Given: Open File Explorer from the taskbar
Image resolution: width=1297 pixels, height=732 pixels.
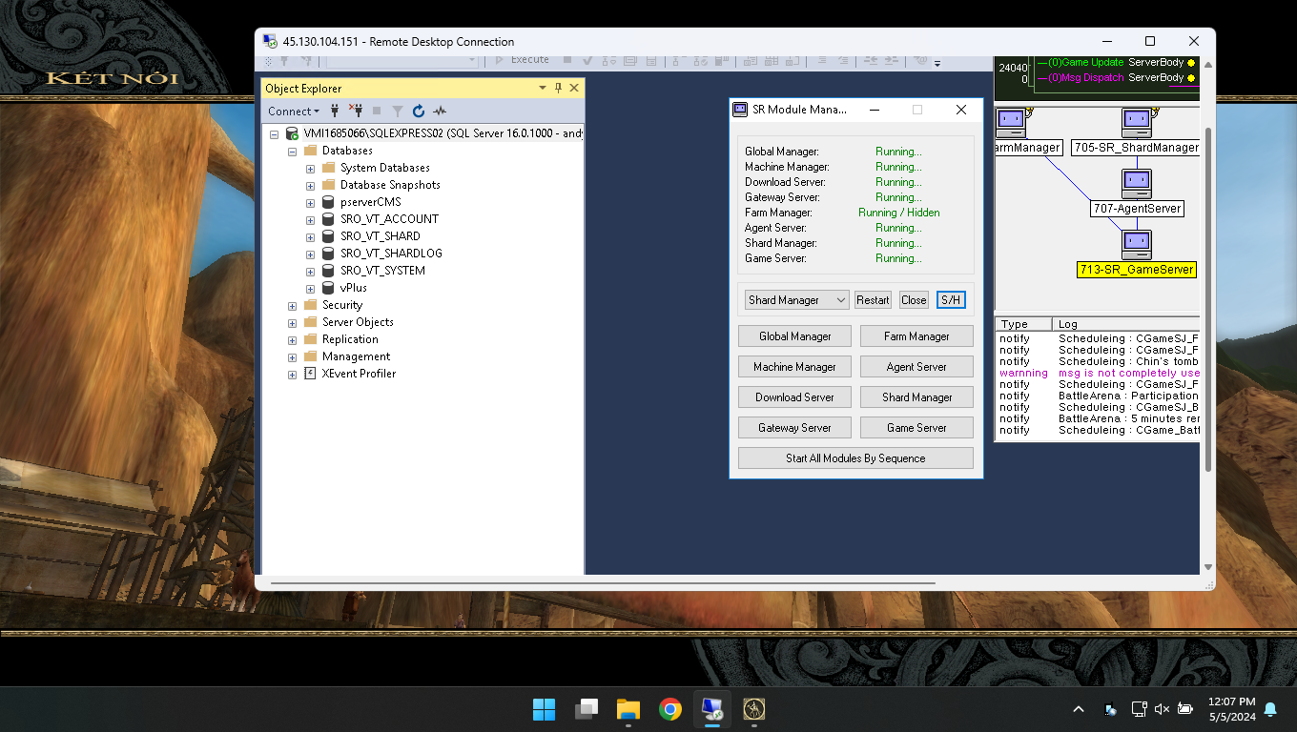Looking at the screenshot, I should 628,709.
